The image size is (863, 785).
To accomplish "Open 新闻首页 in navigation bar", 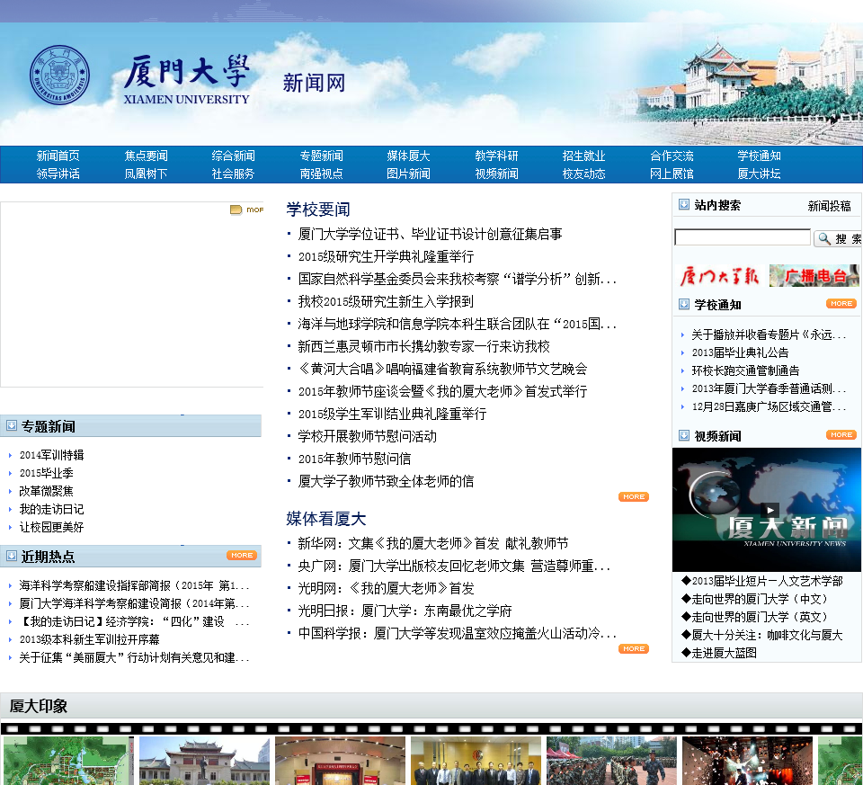I will pos(58,156).
